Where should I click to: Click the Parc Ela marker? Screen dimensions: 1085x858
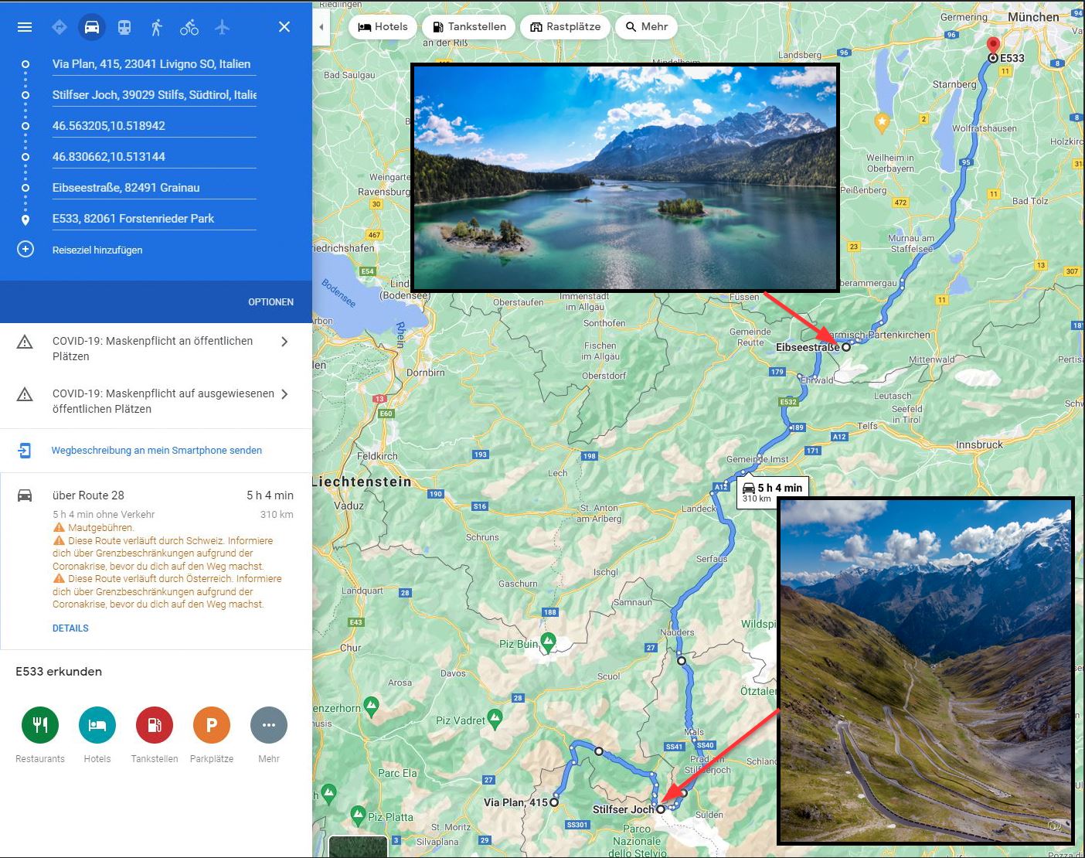pyautogui.click(x=397, y=773)
